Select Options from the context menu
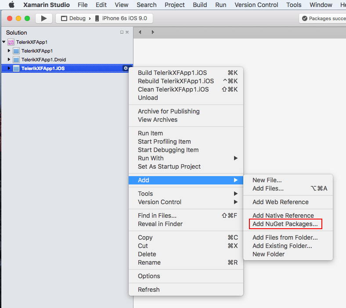Screen dimensions: 346x308 pos(186,276)
